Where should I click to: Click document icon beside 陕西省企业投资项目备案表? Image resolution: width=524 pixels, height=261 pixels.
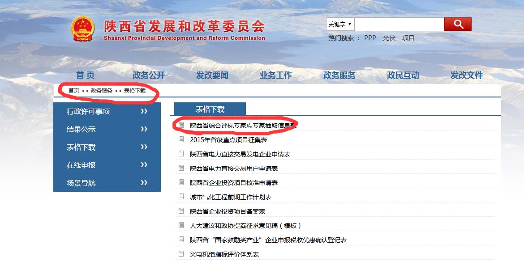(181, 211)
